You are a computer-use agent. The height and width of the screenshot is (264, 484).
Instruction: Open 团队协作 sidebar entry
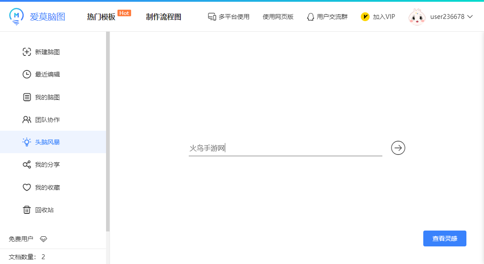click(x=53, y=120)
